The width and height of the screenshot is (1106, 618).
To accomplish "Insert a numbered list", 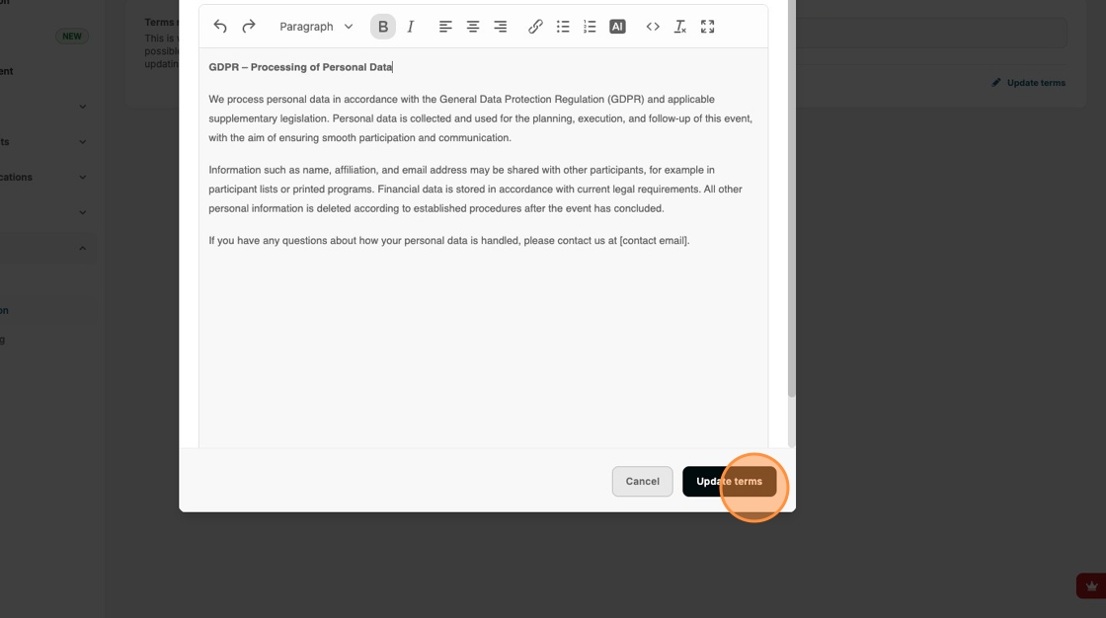I will (590, 26).
